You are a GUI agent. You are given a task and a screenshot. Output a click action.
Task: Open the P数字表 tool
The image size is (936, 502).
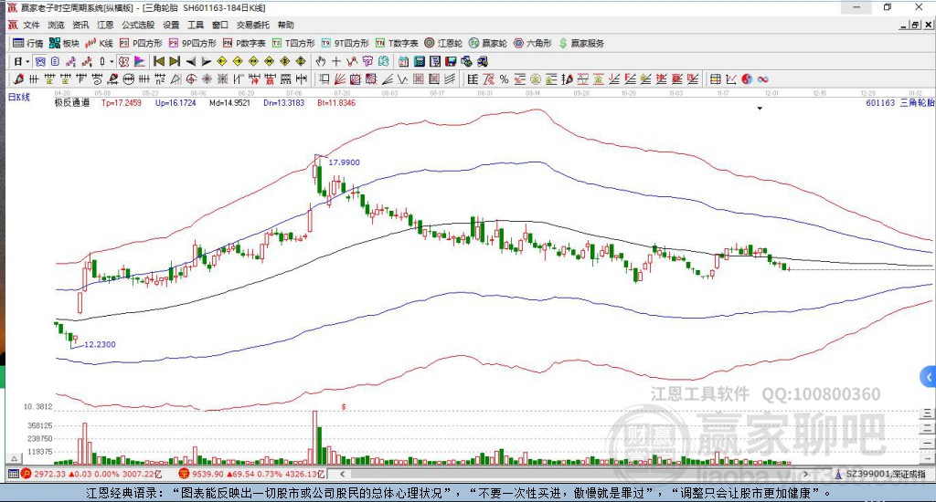244,43
